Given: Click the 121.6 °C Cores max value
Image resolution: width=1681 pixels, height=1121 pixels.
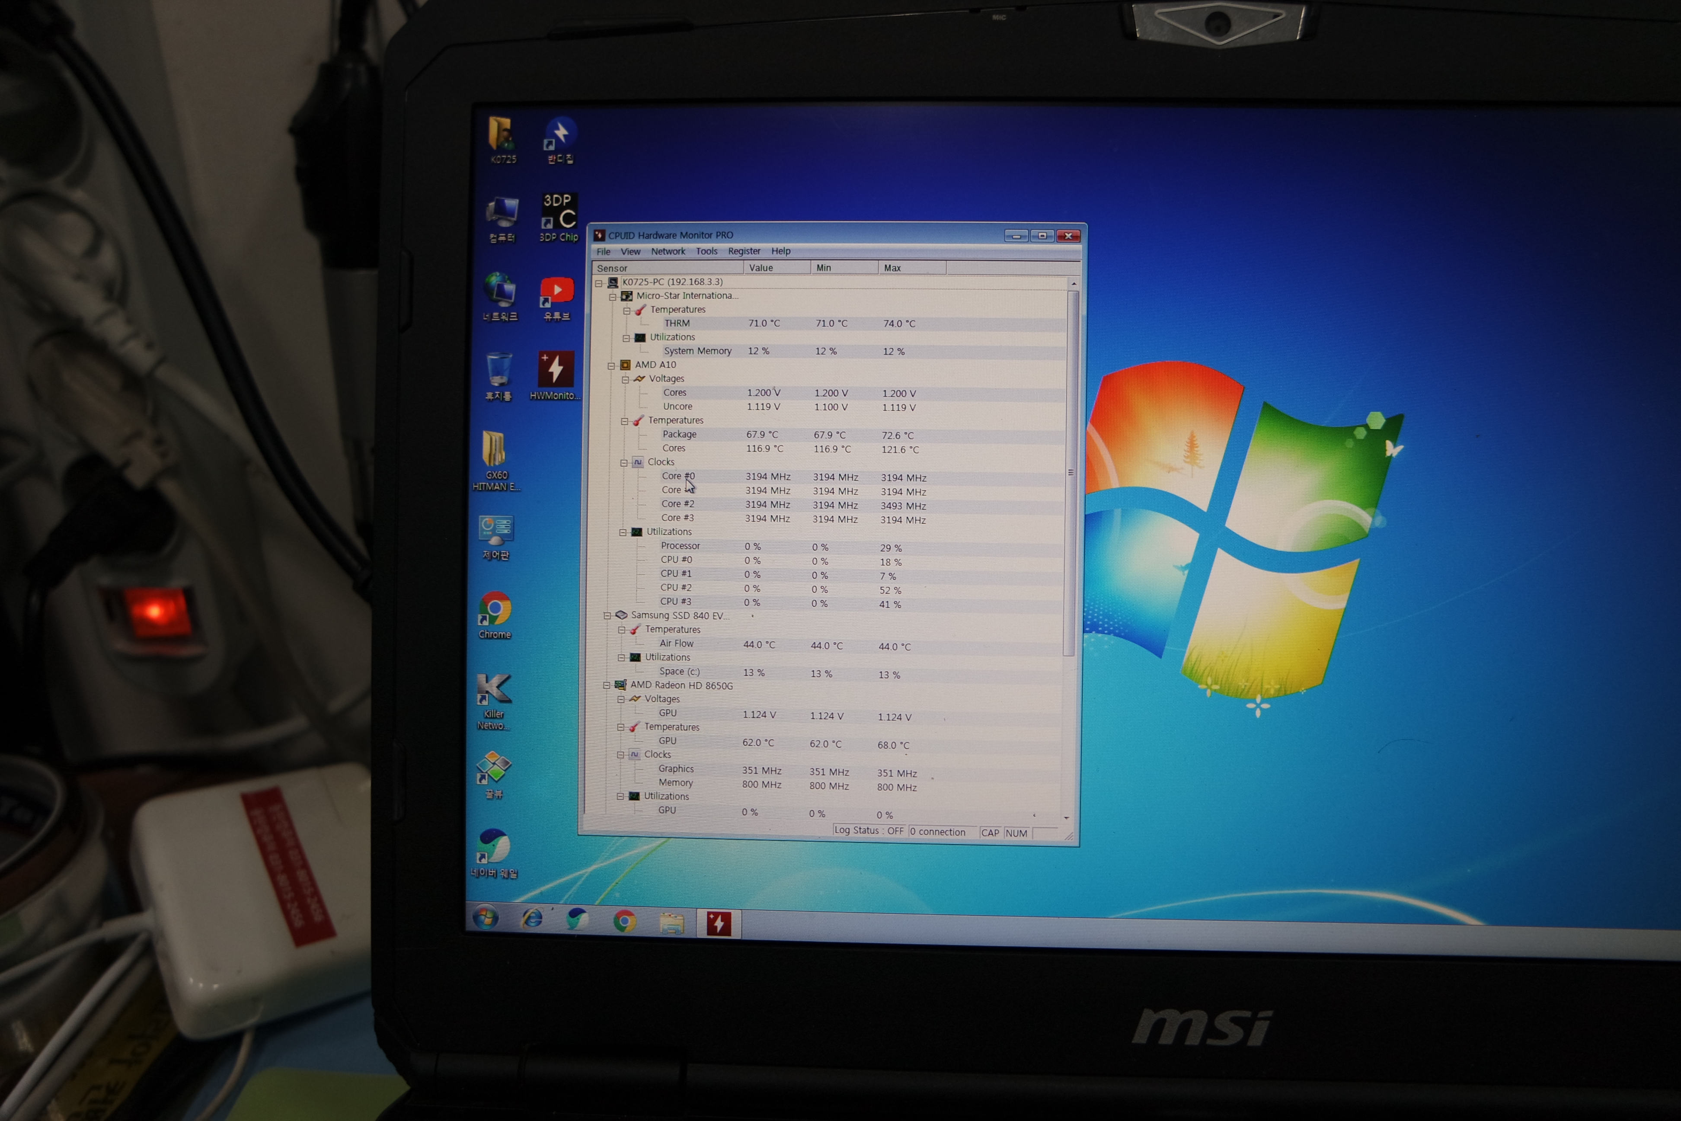Looking at the screenshot, I should coord(900,450).
